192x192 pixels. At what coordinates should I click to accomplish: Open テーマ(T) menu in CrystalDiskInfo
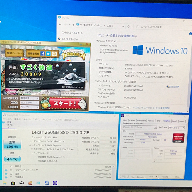(36, 119)
